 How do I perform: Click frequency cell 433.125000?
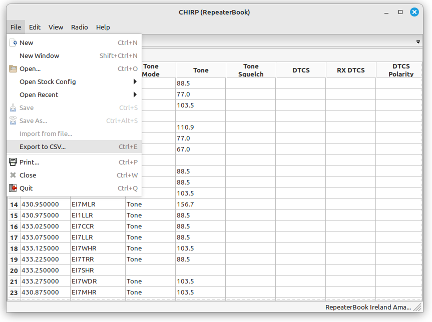click(x=45, y=248)
